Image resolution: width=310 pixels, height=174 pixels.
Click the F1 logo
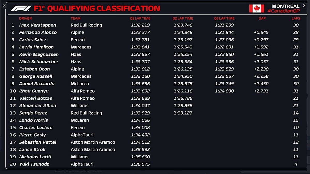click(x=21, y=8)
